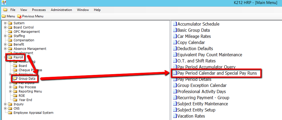The width and height of the screenshot is (282, 120).
Task: Expand the Absence Management node
Action: tap(5, 49)
